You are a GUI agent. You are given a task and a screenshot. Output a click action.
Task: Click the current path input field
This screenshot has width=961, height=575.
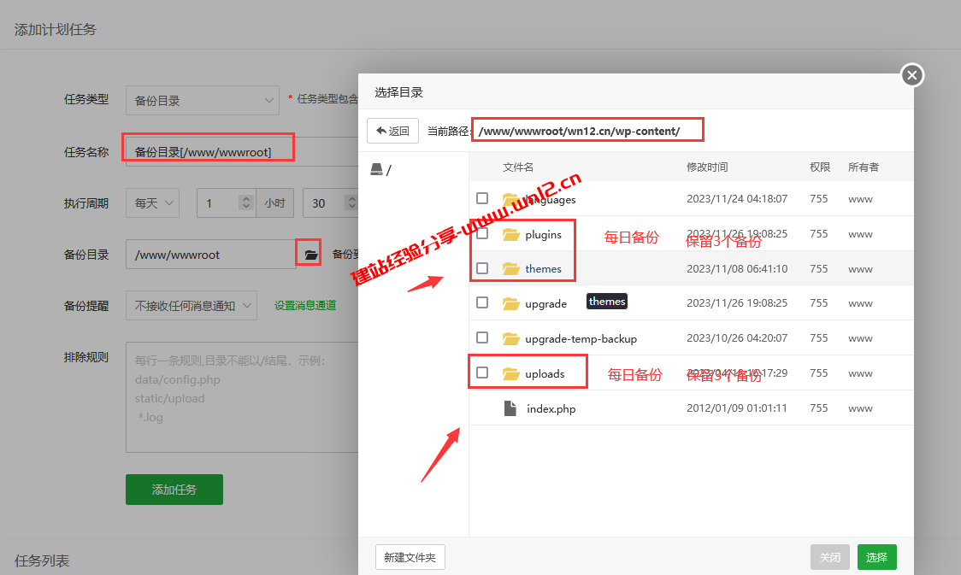pos(587,129)
